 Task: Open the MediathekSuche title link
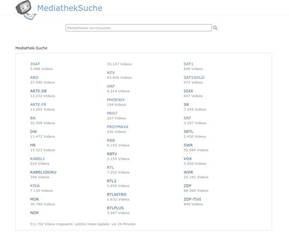69,8
